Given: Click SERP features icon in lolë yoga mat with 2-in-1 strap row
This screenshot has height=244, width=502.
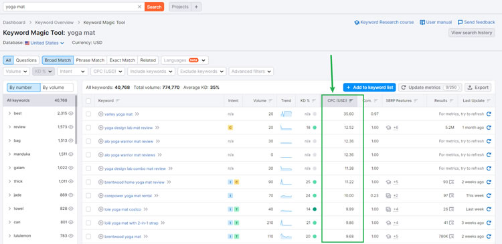Looking at the screenshot, I should tap(388, 223).
